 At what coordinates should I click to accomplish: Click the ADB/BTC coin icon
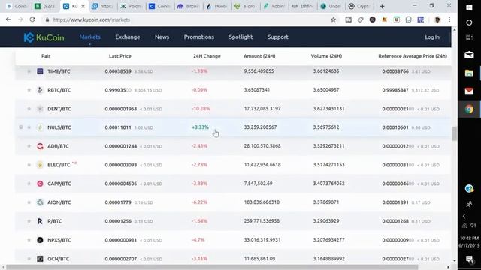pos(40,146)
